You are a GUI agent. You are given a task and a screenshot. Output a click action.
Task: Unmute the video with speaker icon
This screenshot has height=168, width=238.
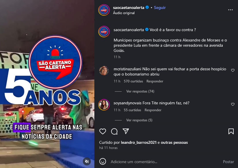(87, 161)
